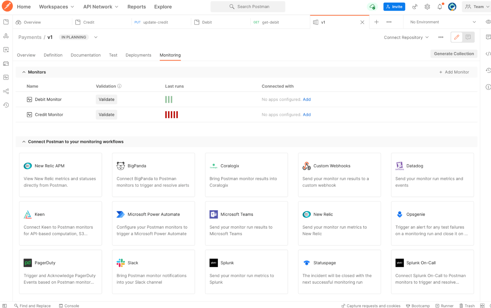The width and height of the screenshot is (491, 308).
Task: Add new tab with plus icon
Action: tap(377, 22)
